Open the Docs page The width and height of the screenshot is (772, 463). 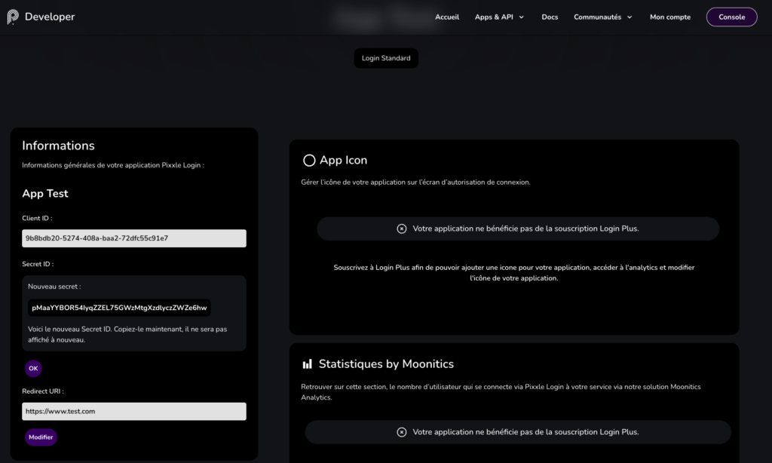[x=550, y=17]
